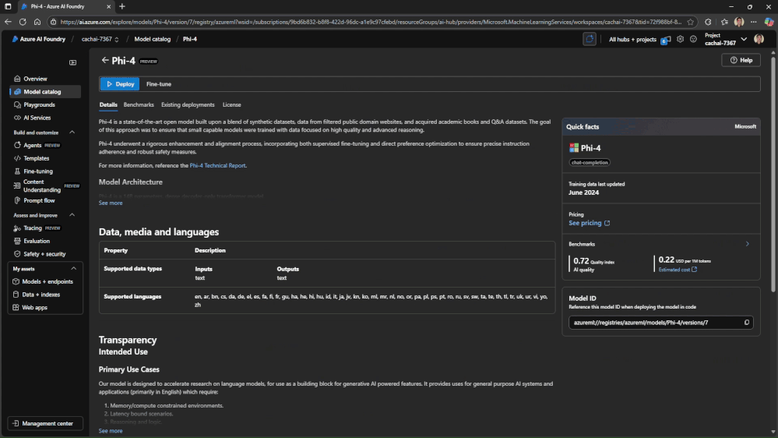The image size is (778, 438).
Task: Open browser favorites list
Action: click(x=724, y=22)
